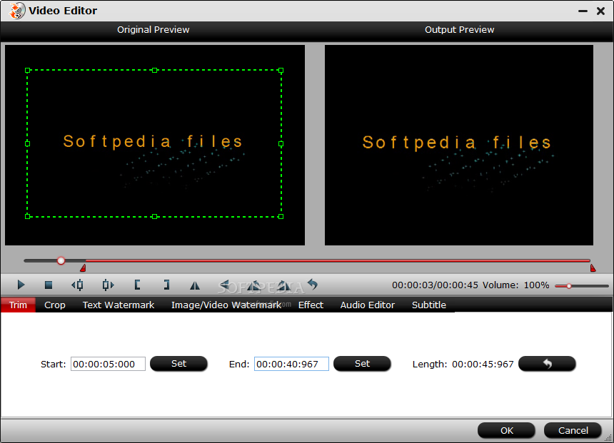Image resolution: width=614 pixels, height=443 pixels.
Task: Select the trim start red marker
Action: [x=83, y=268]
